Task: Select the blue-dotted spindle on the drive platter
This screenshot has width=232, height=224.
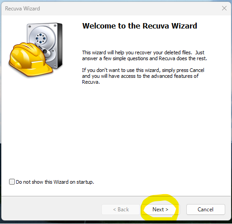Action: coord(41,38)
